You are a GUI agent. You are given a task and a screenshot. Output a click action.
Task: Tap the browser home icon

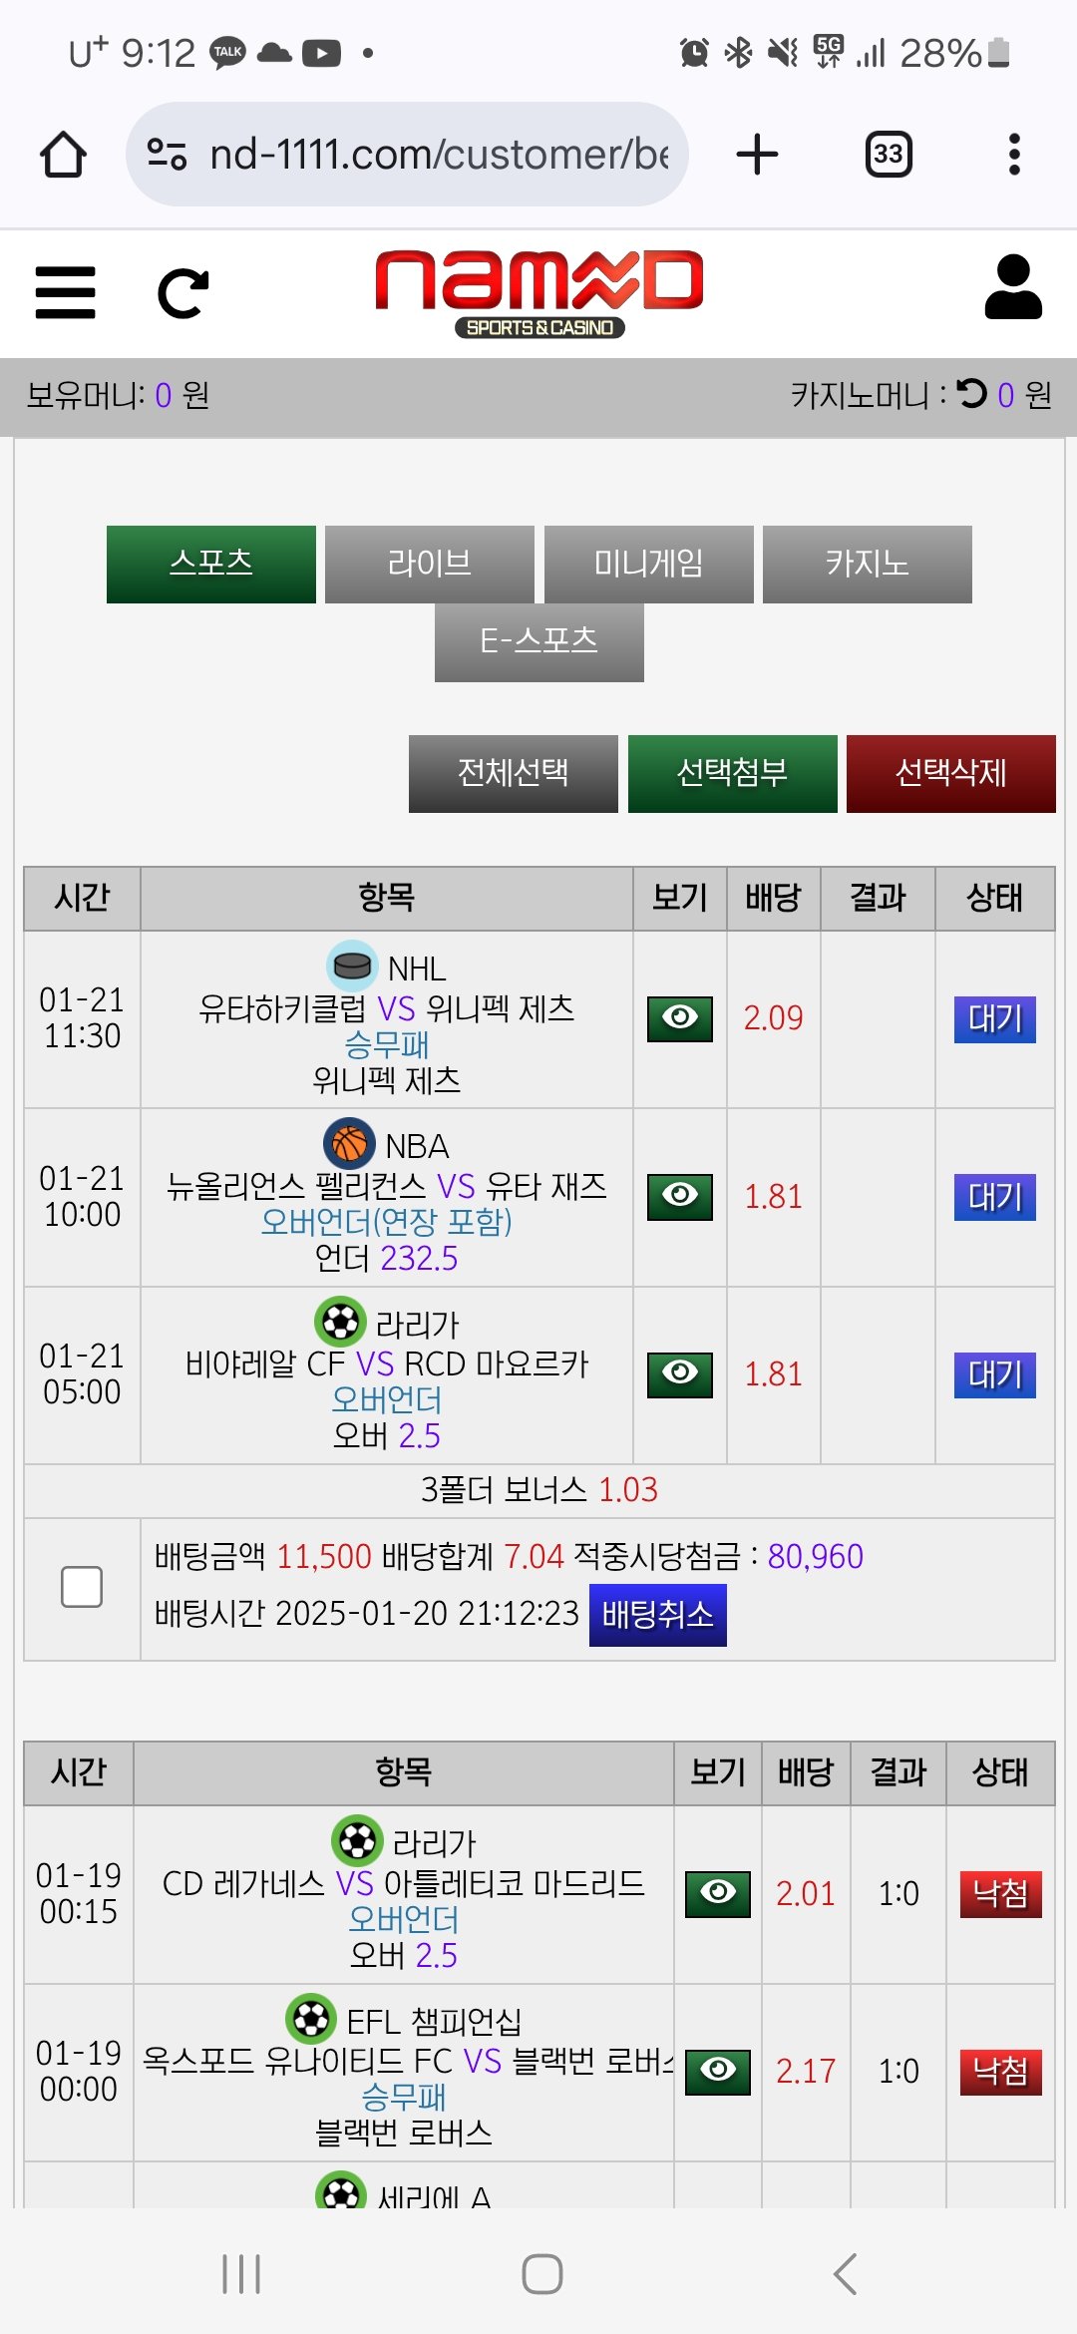pos(63,155)
